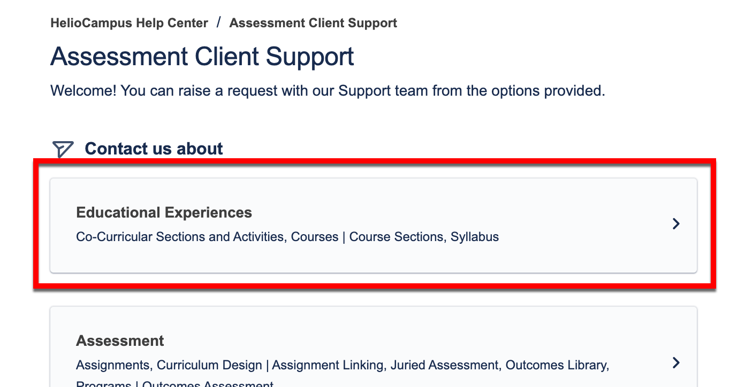
Task: Click "Assignment Linking" in the Assessment card
Action: pos(328,365)
